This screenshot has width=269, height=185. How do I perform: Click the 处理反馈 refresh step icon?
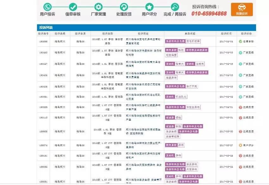click(x=124, y=7)
